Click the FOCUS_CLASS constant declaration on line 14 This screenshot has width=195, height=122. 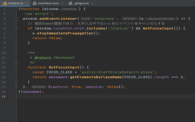59,72
